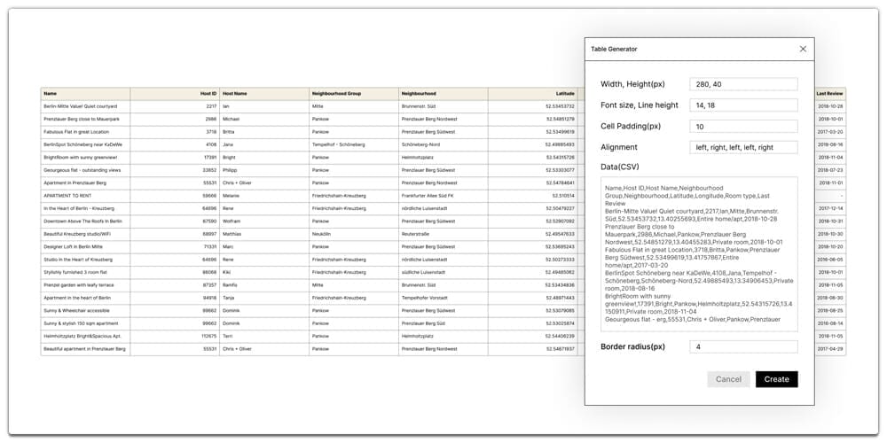Select cell 'Sunny & Wheelchair accessible'
887x443 pixels.
click(x=85, y=311)
